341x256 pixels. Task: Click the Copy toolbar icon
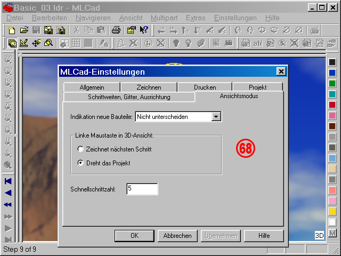pyautogui.click(x=89, y=30)
